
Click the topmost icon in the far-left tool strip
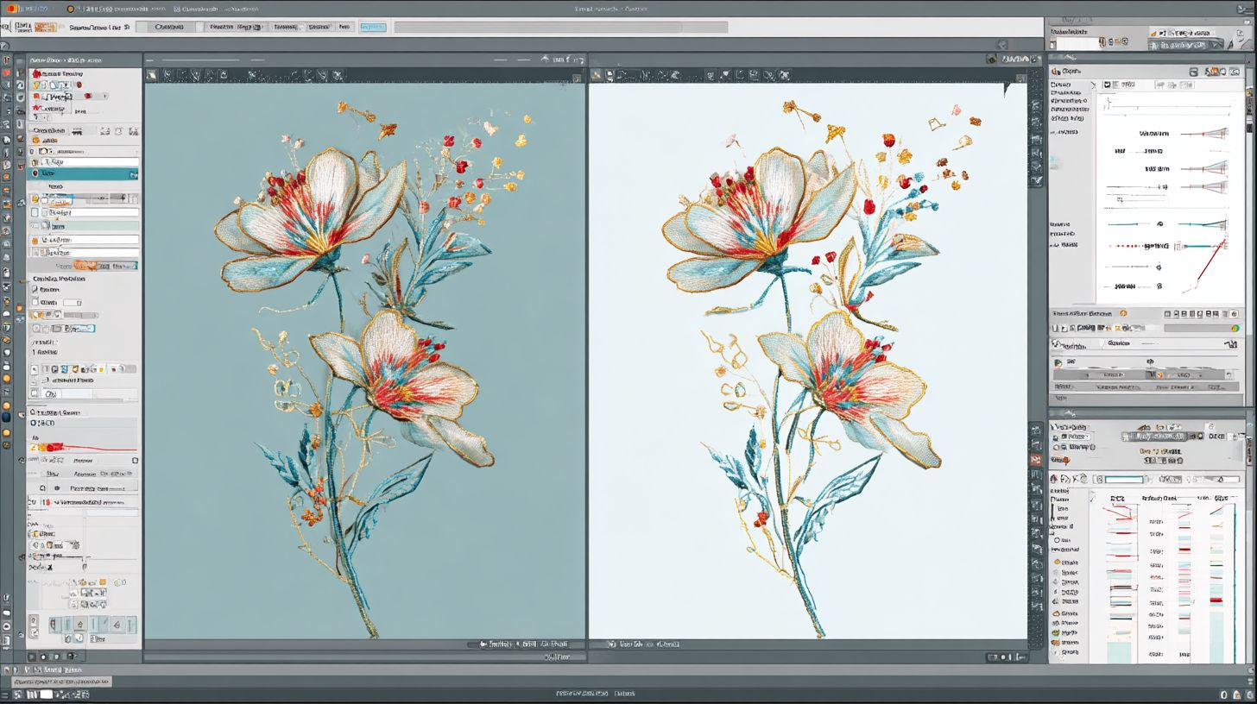(7, 61)
